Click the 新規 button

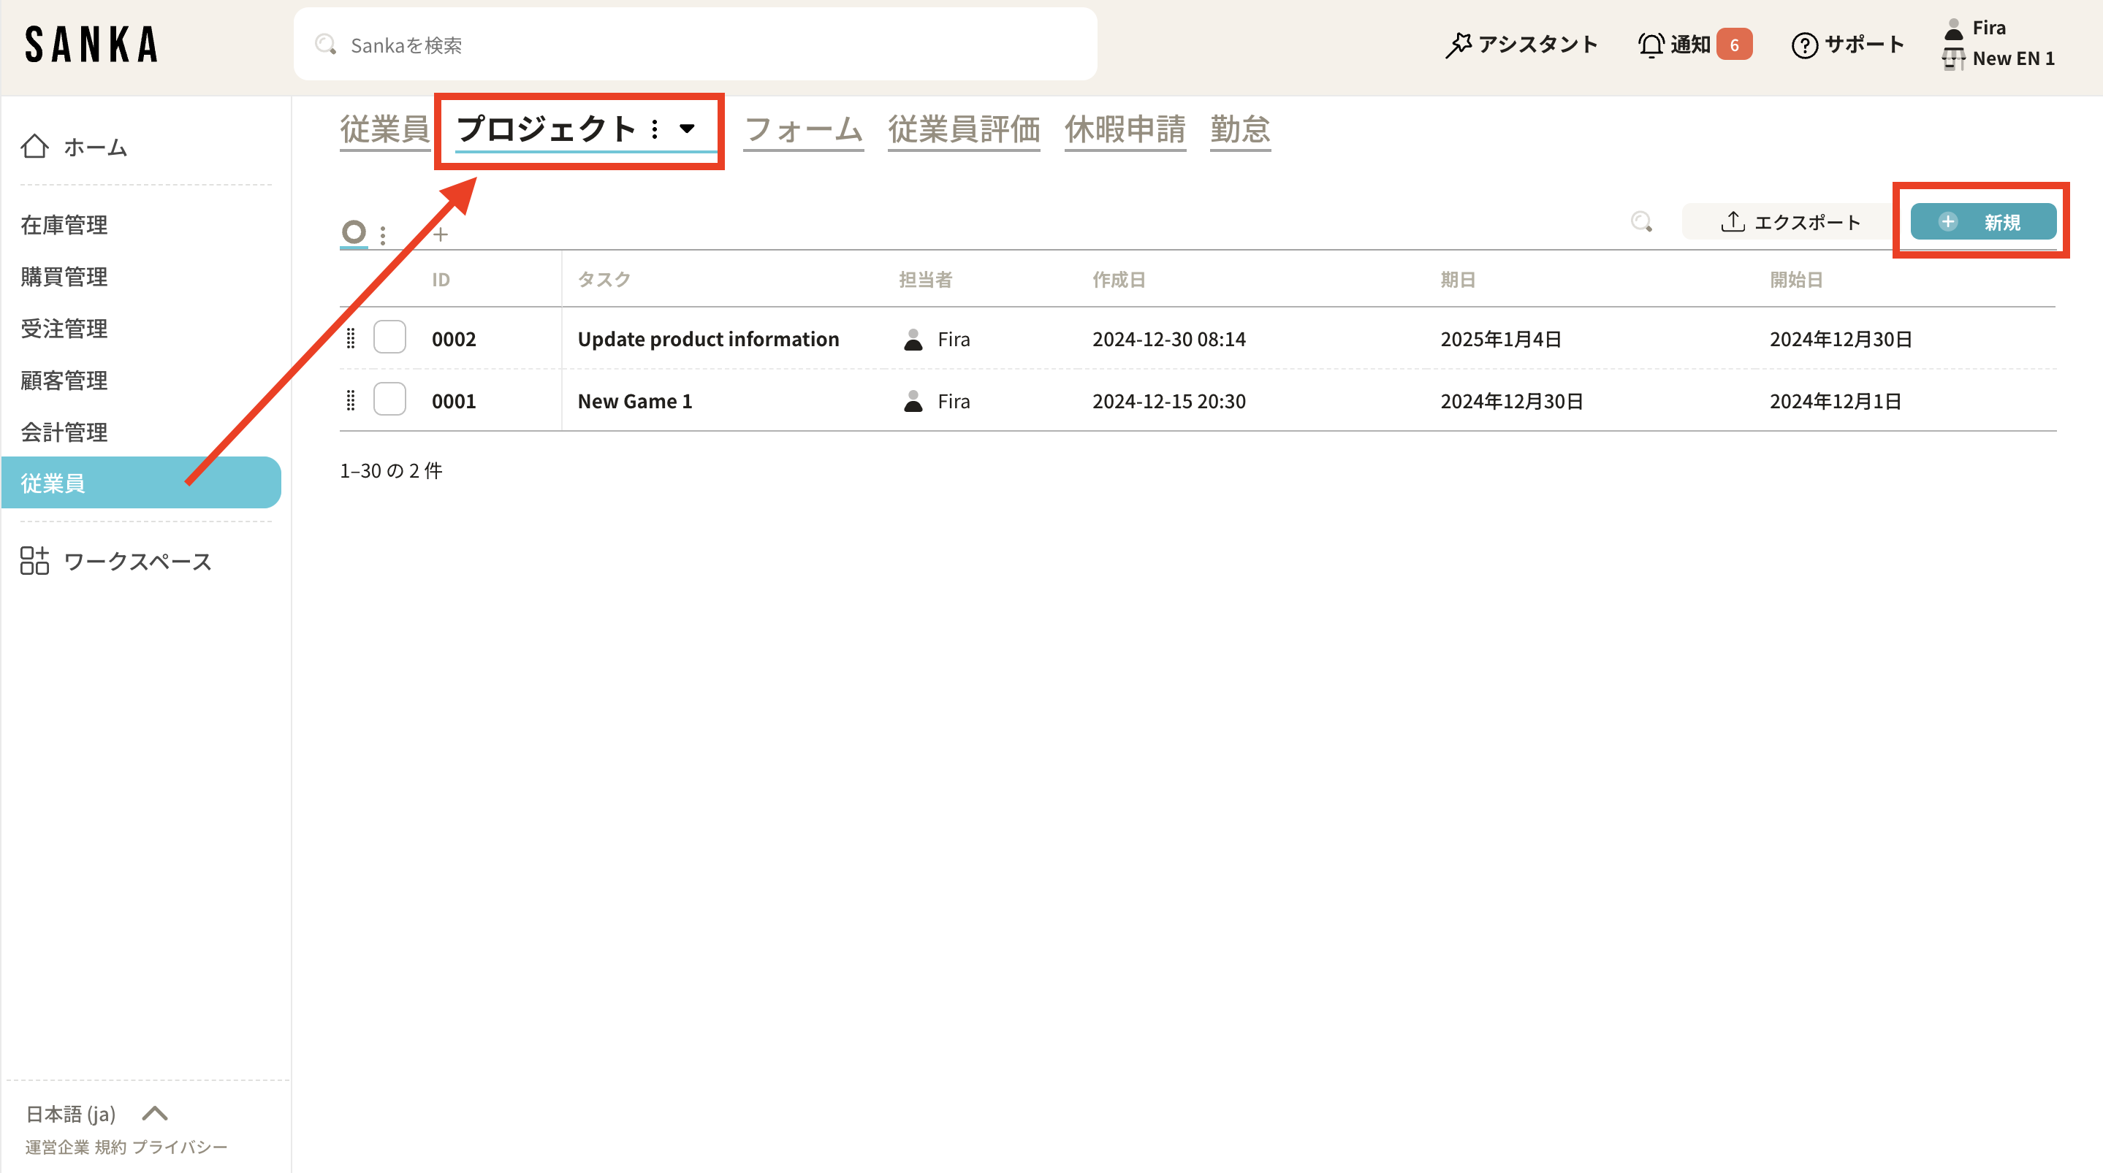[1982, 222]
